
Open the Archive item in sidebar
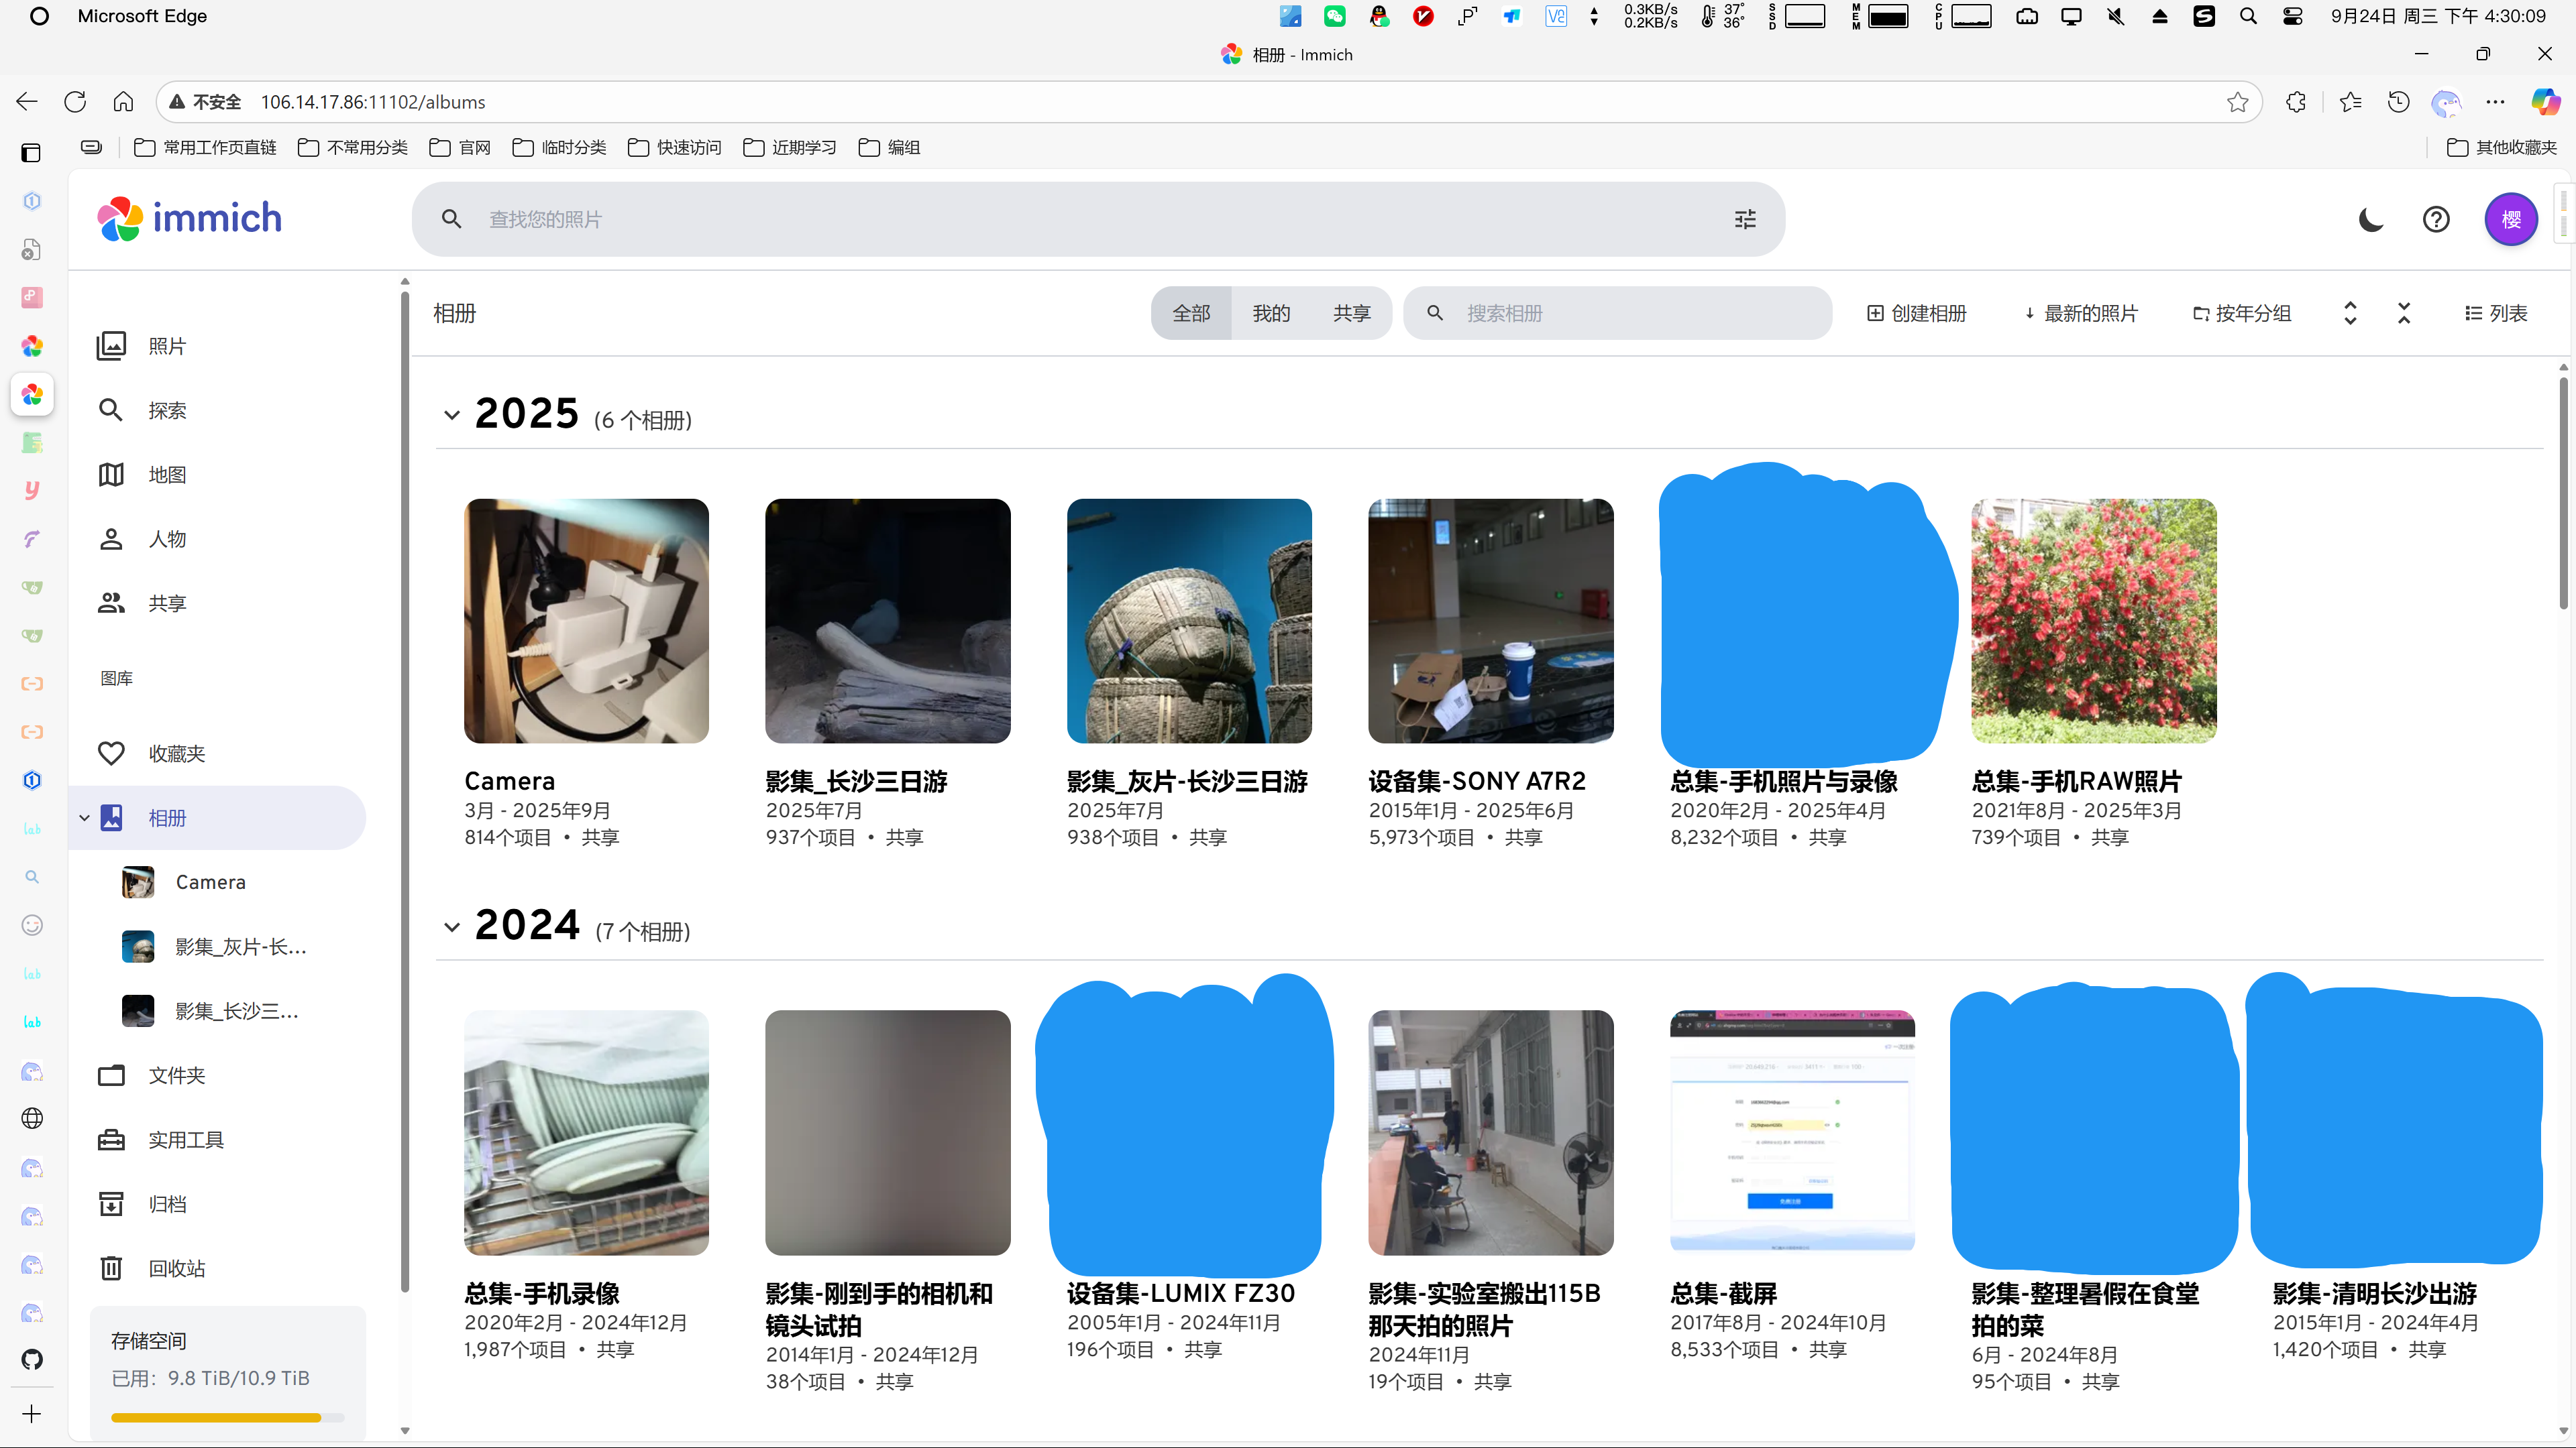click(x=166, y=1204)
